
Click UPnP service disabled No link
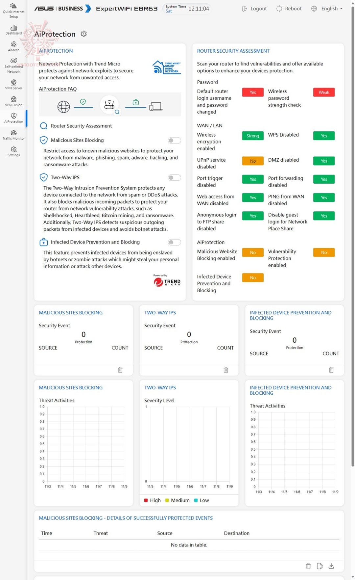253,161
